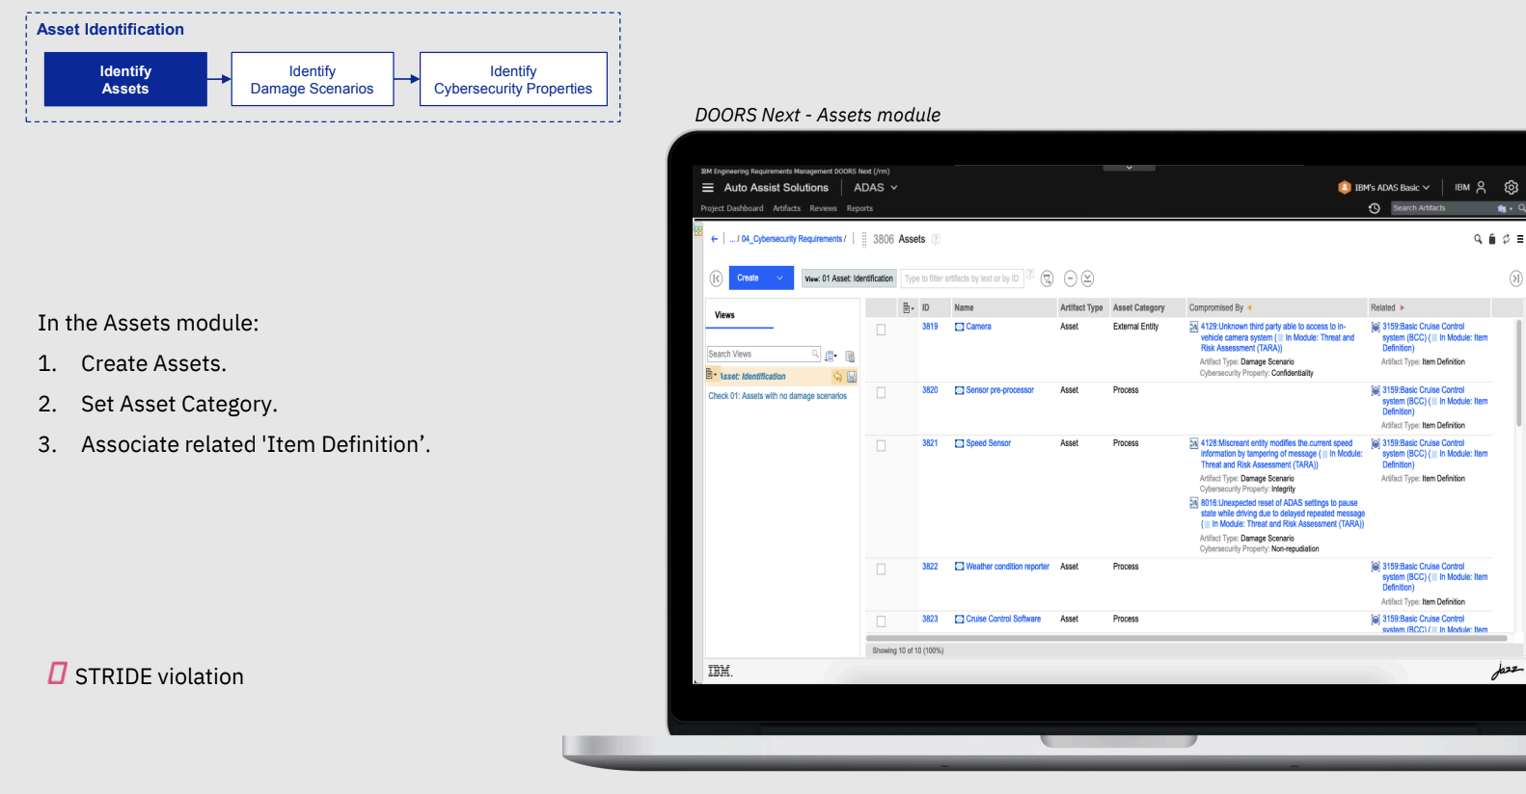The image size is (1526, 794).
Task: Open Reports menu
Action: (859, 208)
